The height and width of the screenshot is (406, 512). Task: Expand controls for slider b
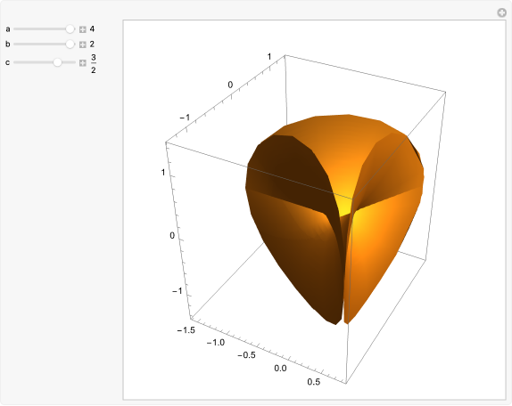[83, 45]
